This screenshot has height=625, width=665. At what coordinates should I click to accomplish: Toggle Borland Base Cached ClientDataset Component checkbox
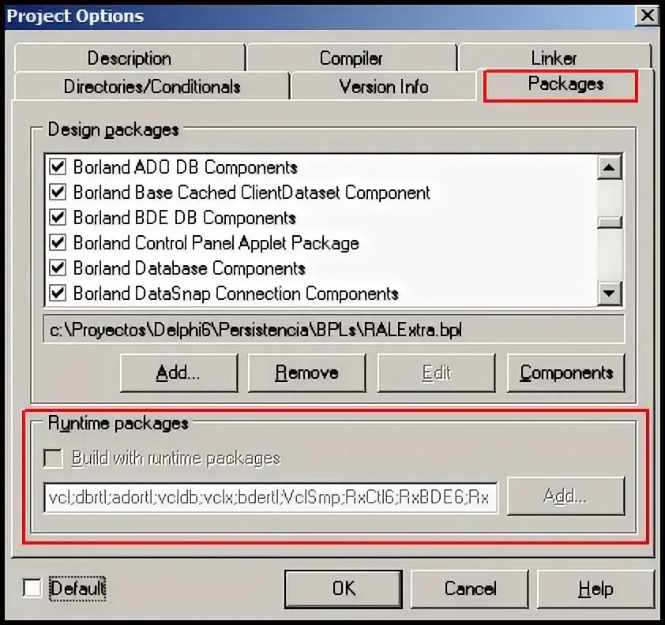click(58, 192)
